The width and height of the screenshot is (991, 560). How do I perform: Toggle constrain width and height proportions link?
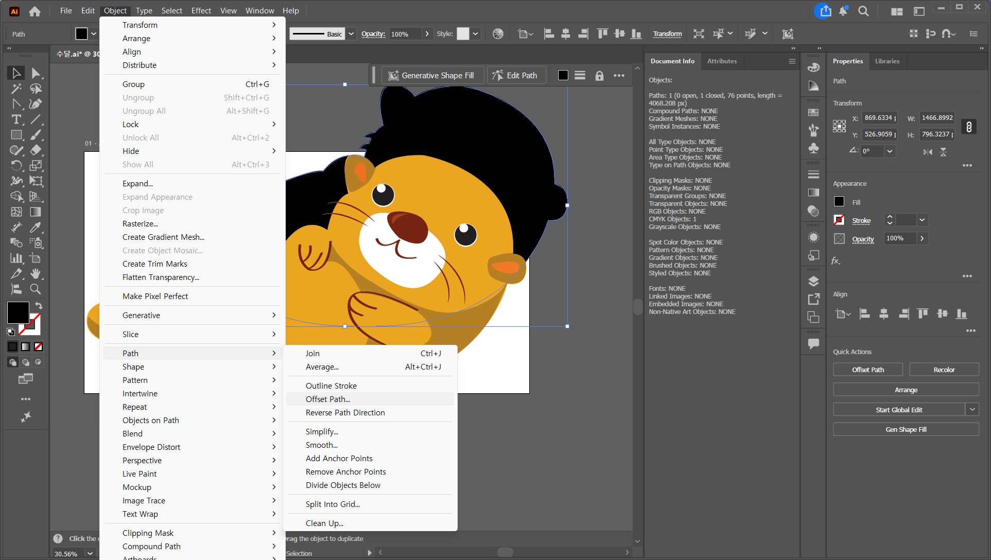tap(969, 127)
